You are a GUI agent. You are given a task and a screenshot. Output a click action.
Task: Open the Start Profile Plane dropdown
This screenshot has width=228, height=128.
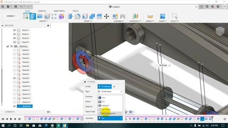pyautogui.click(x=110, y=92)
